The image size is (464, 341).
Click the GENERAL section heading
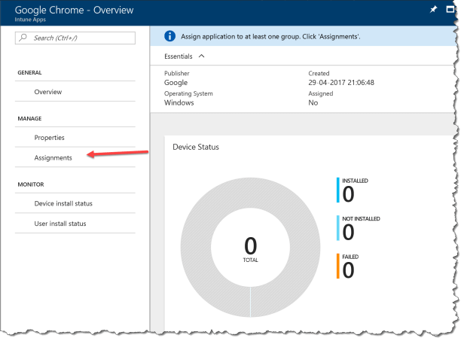pyautogui.click(x=29, y=73)
